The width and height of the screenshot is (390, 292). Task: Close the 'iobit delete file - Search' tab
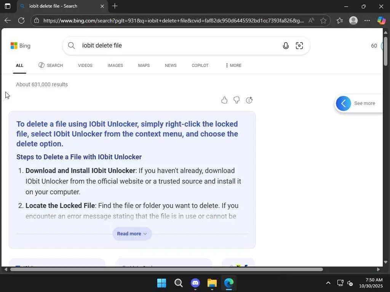tap(102, 6)
